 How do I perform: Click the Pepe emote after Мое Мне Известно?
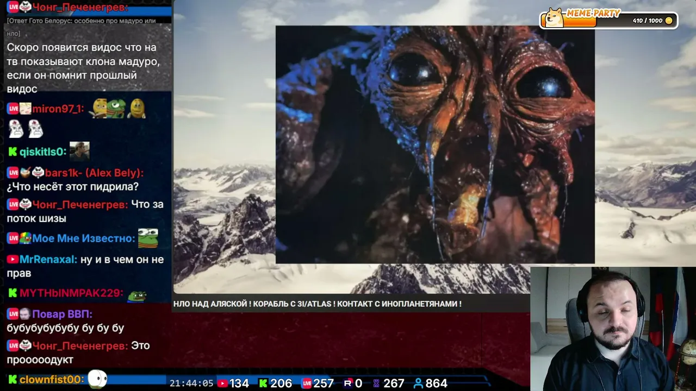click(148, 237)
